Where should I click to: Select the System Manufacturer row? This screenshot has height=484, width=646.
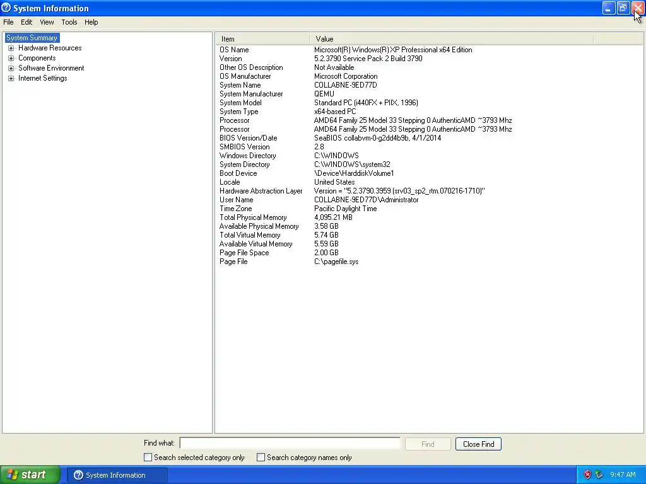[x=429, y=94]
